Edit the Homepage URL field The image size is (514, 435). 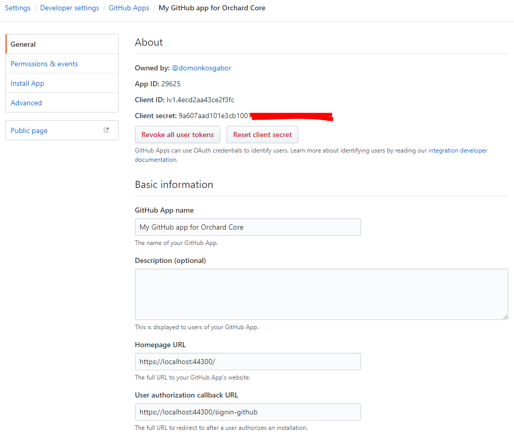pyautogui.click(x=248, y=362)
